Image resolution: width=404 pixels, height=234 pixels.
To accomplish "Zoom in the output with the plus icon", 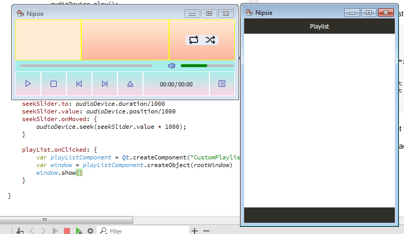I will pos(195,231).
